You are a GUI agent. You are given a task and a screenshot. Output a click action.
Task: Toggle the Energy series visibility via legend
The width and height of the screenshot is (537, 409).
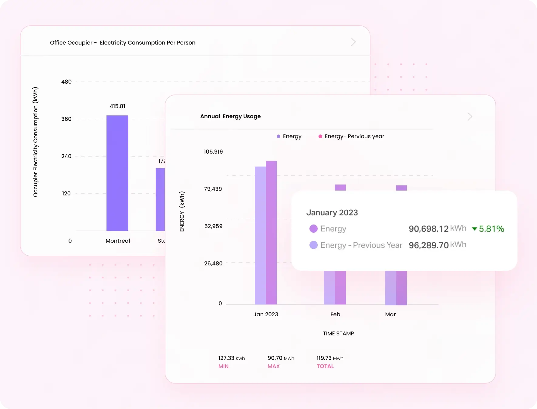pyautogui.click(x=289, y=136)
